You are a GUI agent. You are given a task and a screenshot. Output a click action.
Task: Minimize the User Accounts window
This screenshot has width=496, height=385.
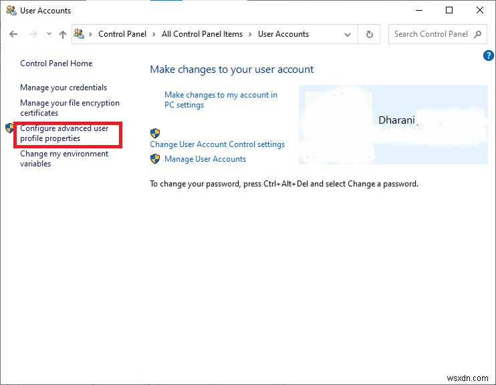(x=419, y=11)
